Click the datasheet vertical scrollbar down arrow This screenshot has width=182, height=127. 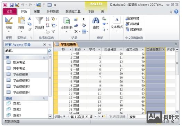coord(177,112)
